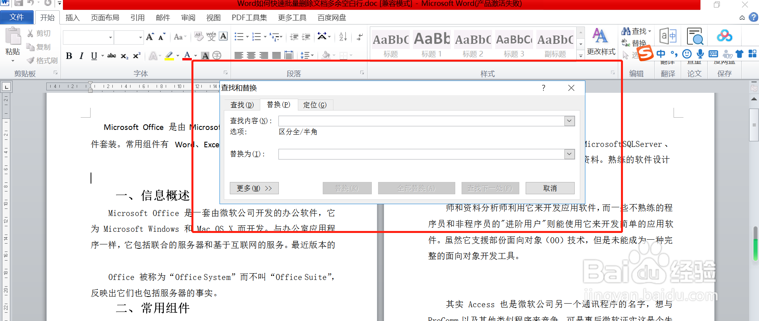Click the Character Shading icon
Screen dimensions: 759x321
click(205, 56)
